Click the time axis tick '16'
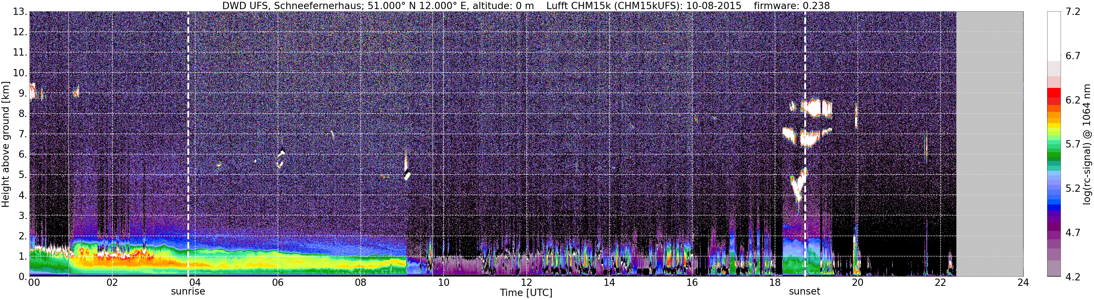 [692, 283]
